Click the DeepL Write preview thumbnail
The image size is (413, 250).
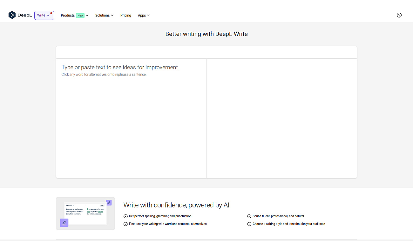[x=85, y=214]
